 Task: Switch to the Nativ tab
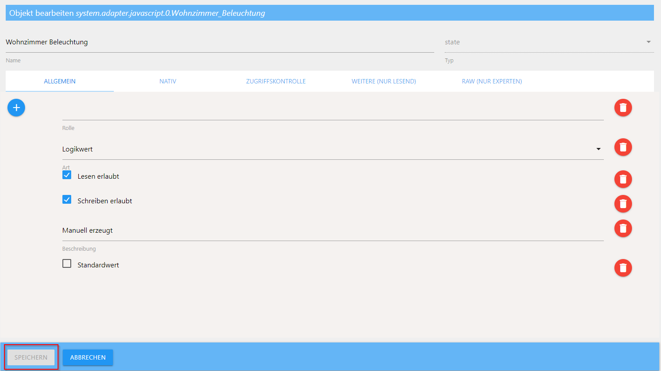point(168,81)
